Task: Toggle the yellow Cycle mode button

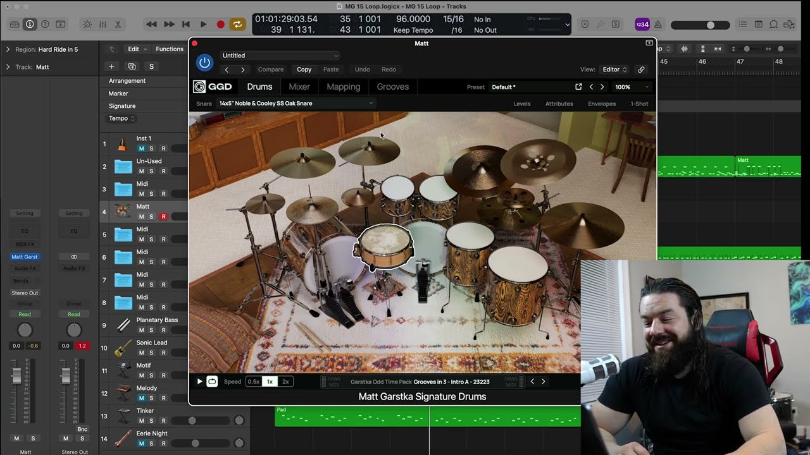Action: coord(237,24)
